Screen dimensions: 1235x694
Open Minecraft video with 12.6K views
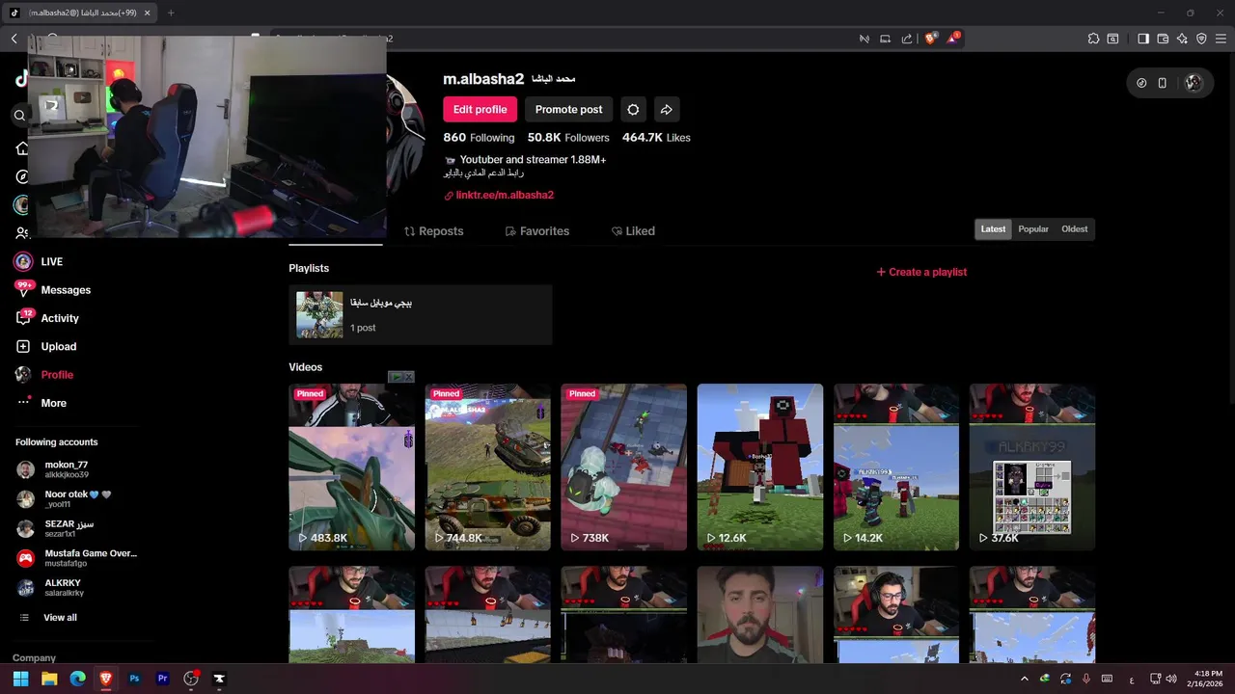tap(760, 467)
